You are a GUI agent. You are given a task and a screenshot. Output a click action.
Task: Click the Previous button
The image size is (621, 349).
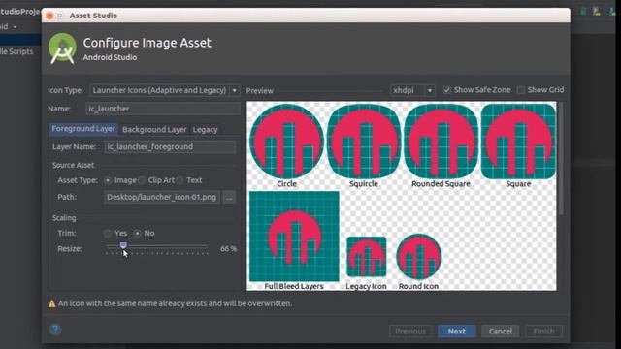[x=410, y=332]
